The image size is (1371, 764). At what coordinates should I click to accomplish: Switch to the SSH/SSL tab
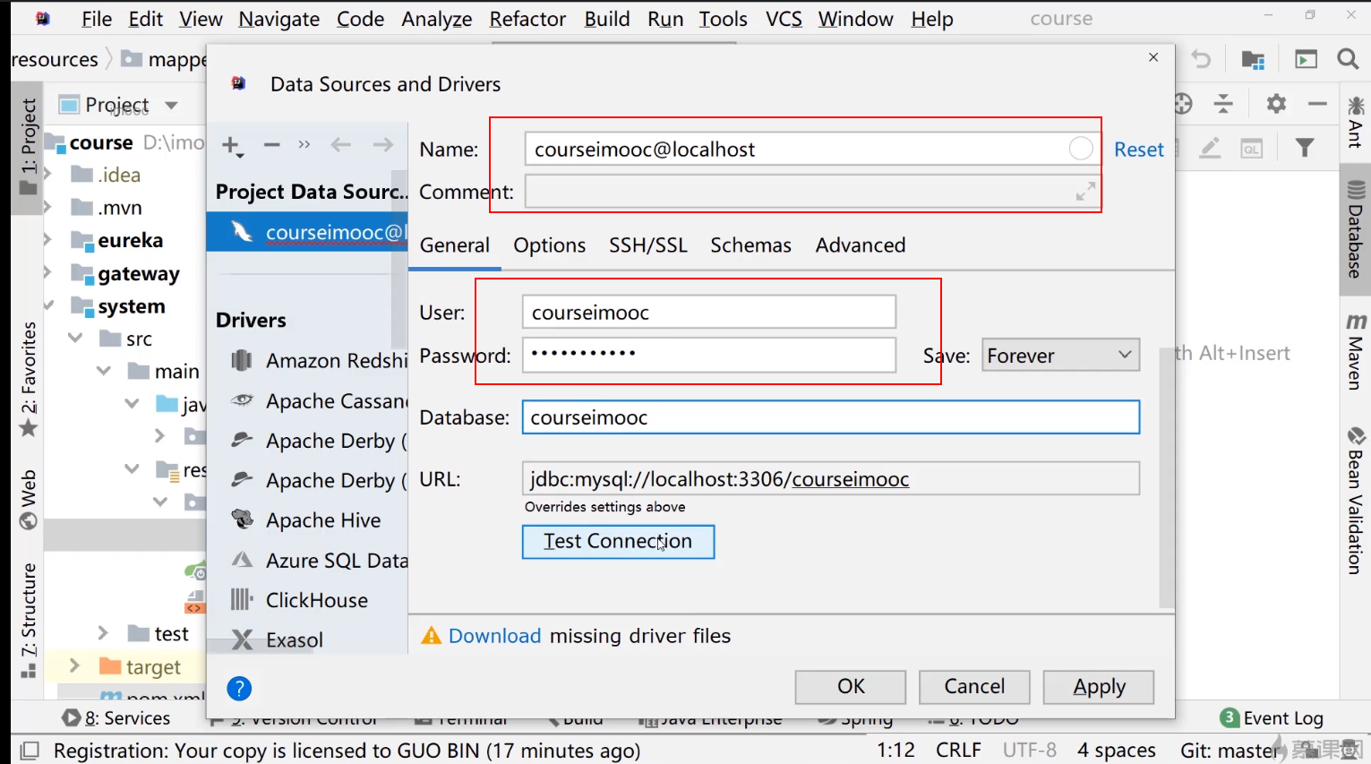(648, 245)
